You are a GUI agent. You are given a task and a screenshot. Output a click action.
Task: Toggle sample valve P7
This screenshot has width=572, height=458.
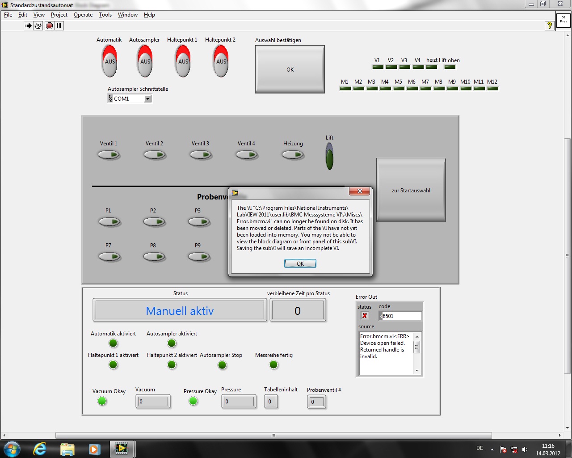point(109,257)
